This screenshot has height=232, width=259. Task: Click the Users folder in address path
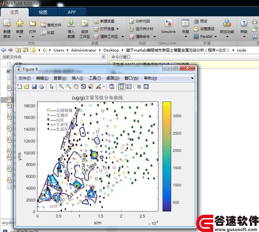point(59,50)
